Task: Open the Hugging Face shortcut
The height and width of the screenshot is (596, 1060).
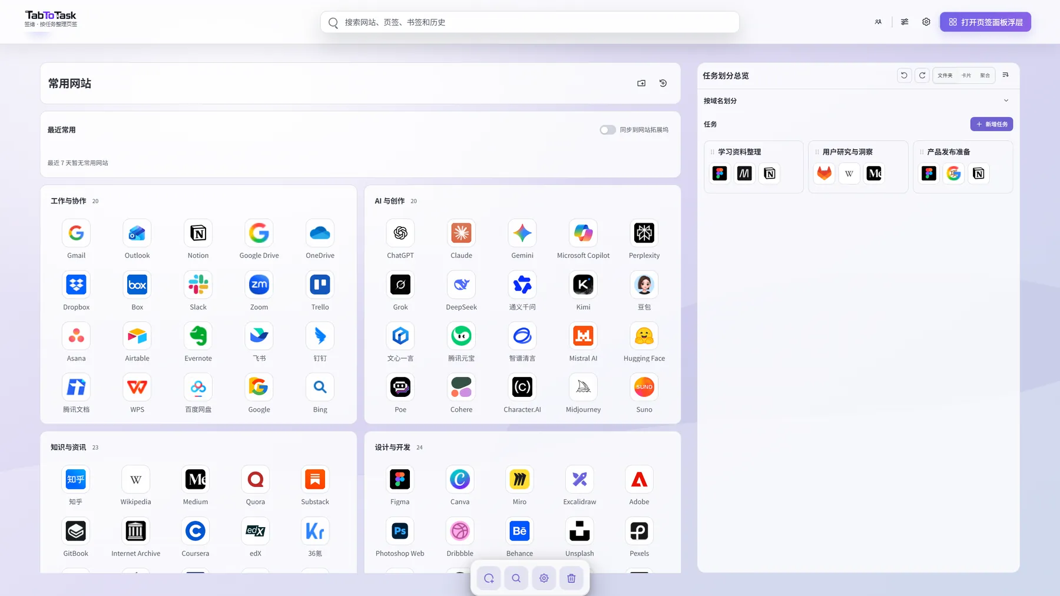Action: (644, 336)
